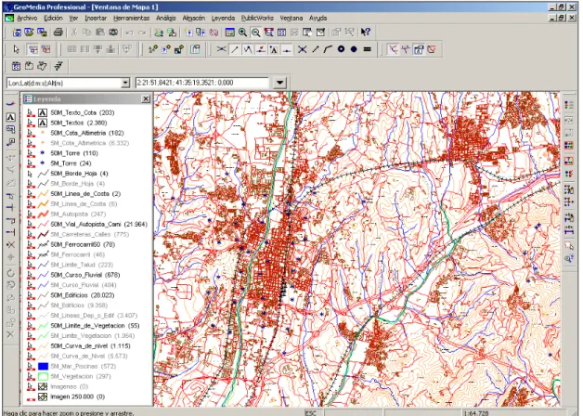Click the Print icon in the top toolbar
583x416 pixels.
[58, 32]
